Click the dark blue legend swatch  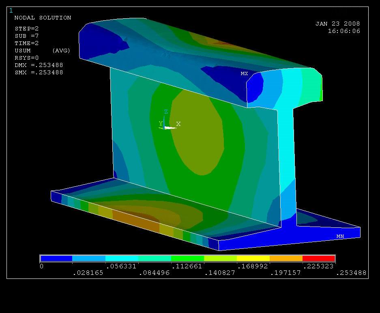point(56,259)
